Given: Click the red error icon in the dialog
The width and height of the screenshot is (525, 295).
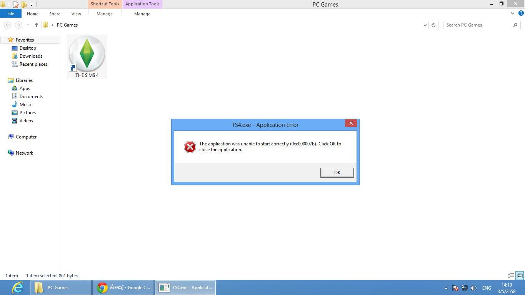Looking at the screenshot, I should tap(190, 147).
